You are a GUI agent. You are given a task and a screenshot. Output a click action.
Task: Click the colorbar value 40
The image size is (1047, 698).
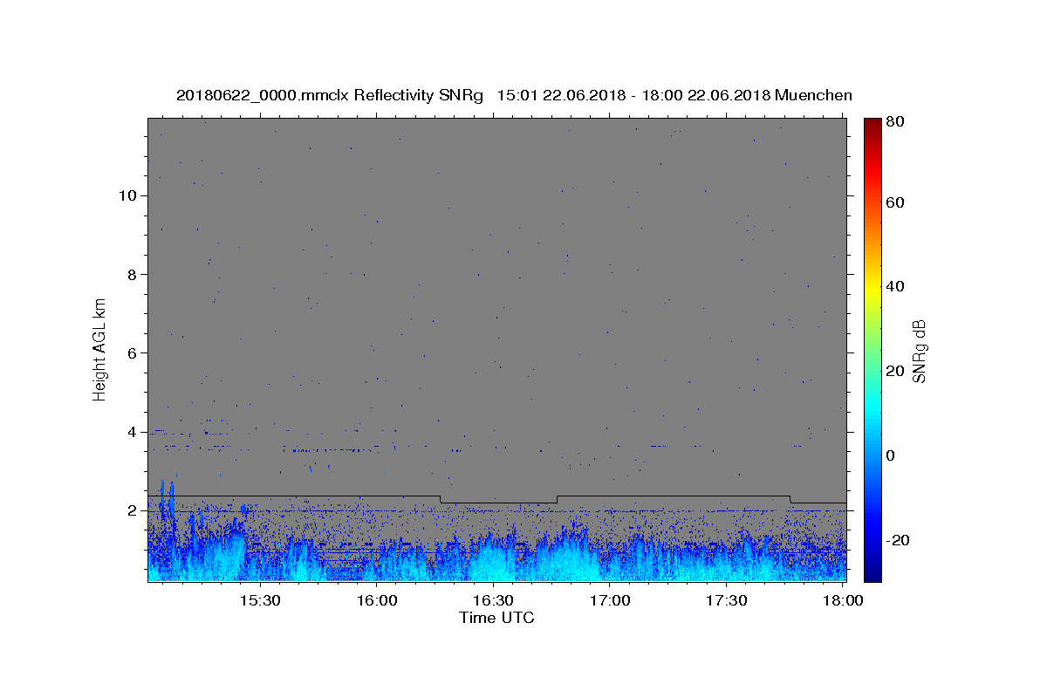(895, 286)
